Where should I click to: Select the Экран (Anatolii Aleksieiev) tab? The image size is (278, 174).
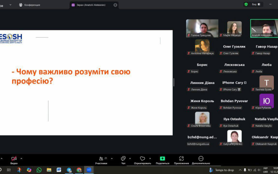point(91,5)
